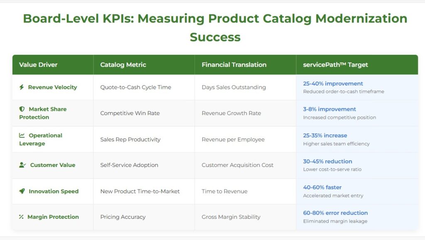
Task: Click the 40-60% faster target text
Action: [322, 187]
